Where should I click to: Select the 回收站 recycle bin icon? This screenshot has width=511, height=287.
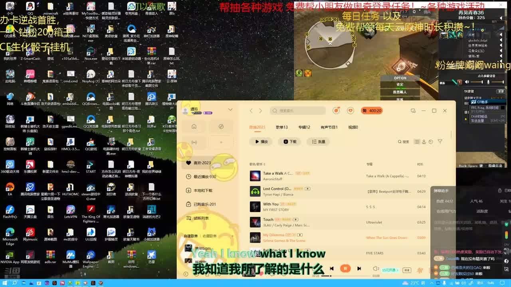coord(10,121)
